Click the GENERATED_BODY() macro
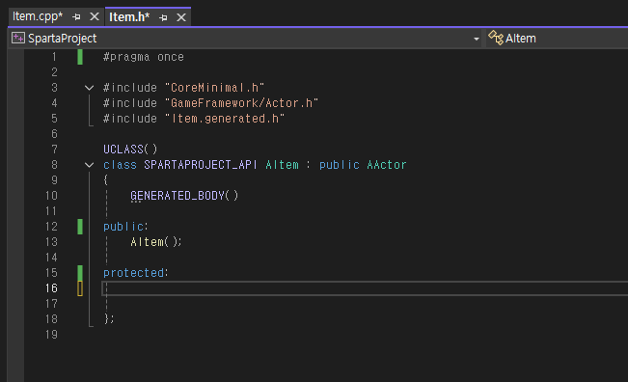Viewport: 628px width, 382px height. tap(184, 196)
